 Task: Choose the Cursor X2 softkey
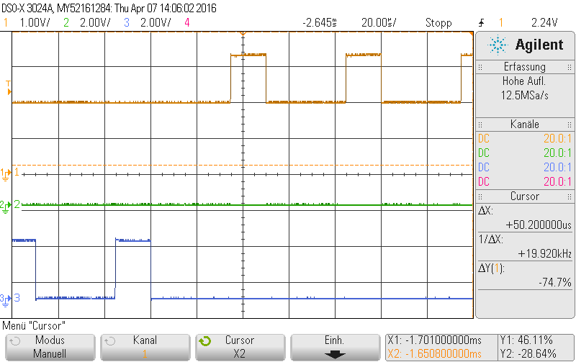click(x=240, y=347)
